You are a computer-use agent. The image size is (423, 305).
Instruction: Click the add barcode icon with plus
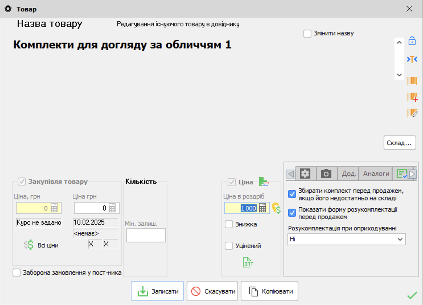(412, 97)
